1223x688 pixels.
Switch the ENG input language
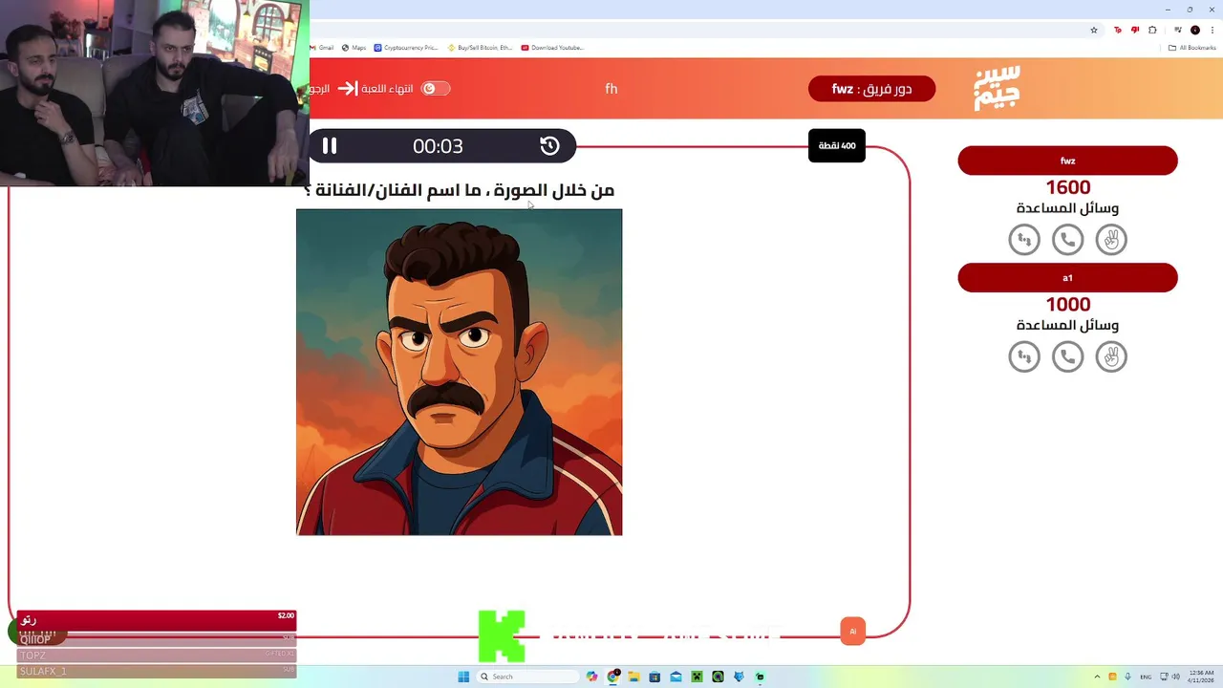pos(1146,677)
